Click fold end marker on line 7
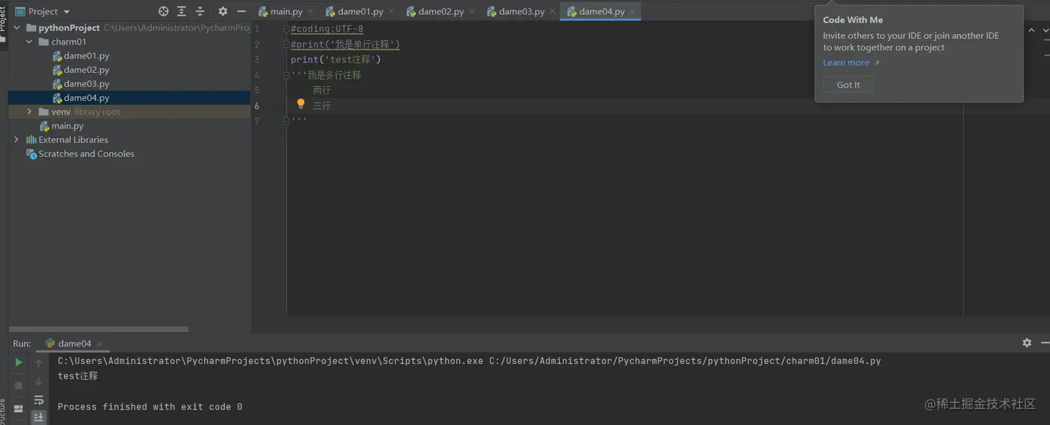This screenshot has width=1050, height=425. 286,121
